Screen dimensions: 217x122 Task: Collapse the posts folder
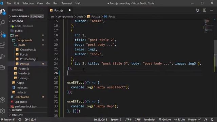(28, 45)
